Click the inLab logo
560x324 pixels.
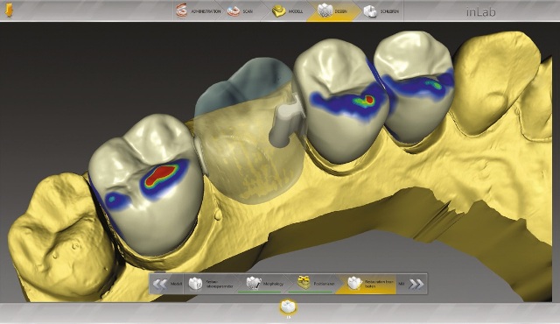[x=480, y=11]
